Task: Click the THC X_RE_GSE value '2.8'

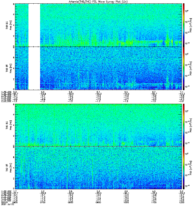Action: click(70, 191)
